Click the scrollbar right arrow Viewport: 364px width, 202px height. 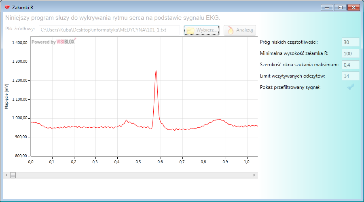254,175
